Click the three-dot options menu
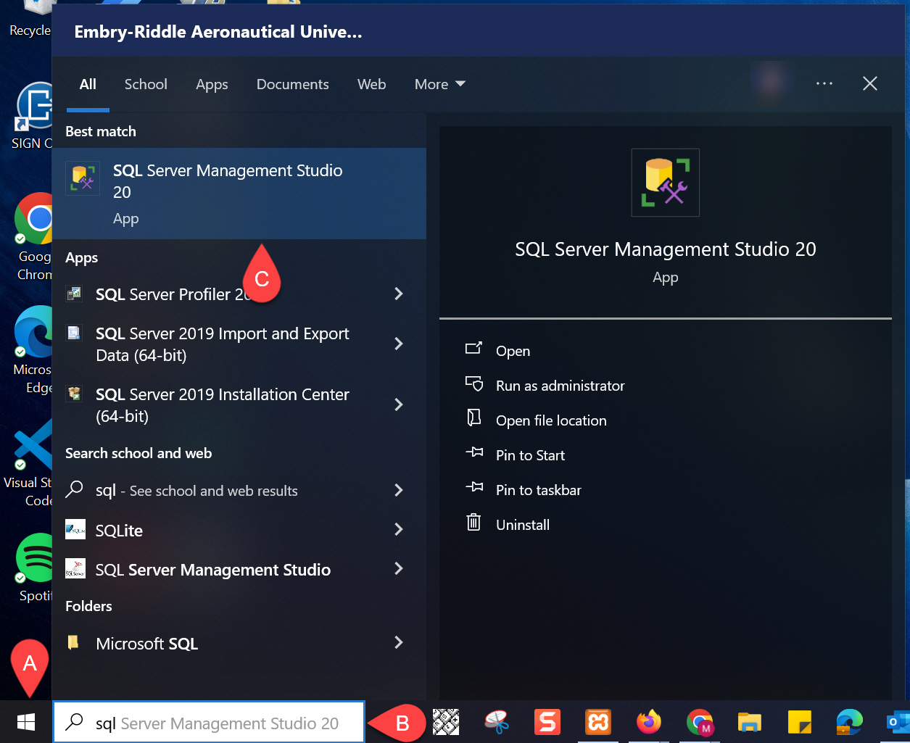 point(824,83)
